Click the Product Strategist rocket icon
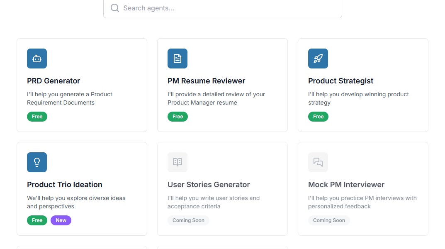The height and width of the screenshot is (249, 445). tap(318, 59)
